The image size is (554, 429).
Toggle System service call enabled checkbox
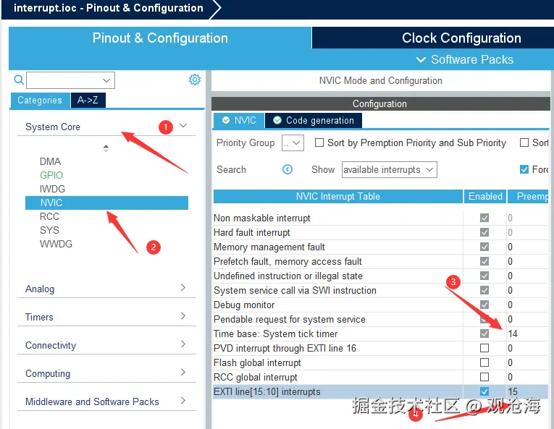pos(484,290)
